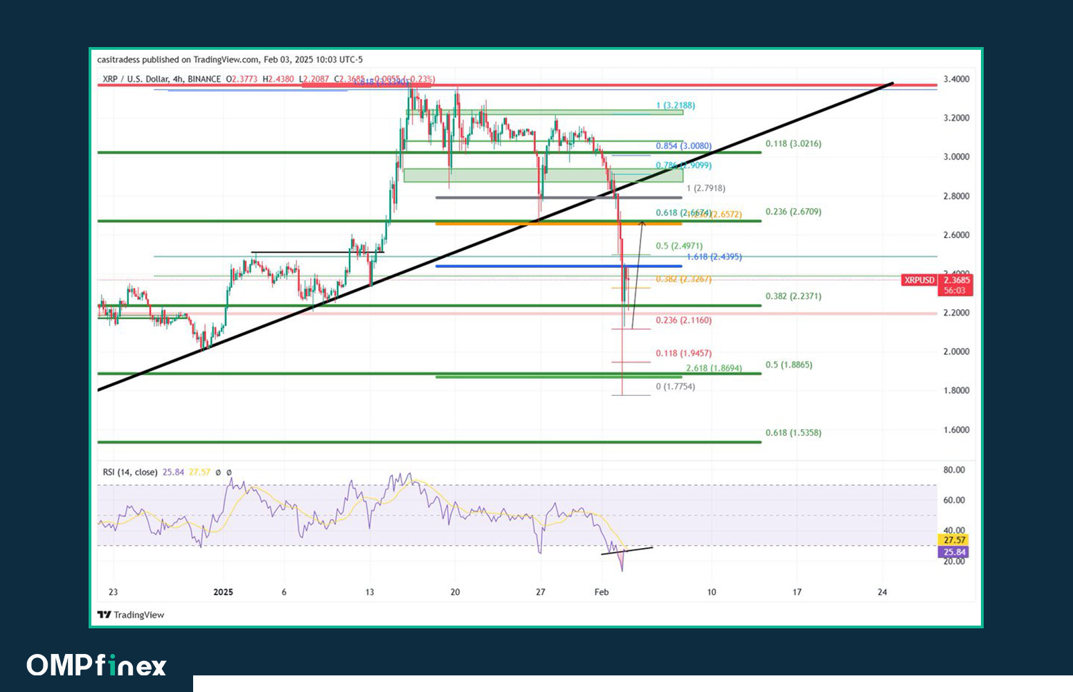Click "80.00" on the RSI axis
This screenshot has height=692, width=1073.
(x=954, y=470)
